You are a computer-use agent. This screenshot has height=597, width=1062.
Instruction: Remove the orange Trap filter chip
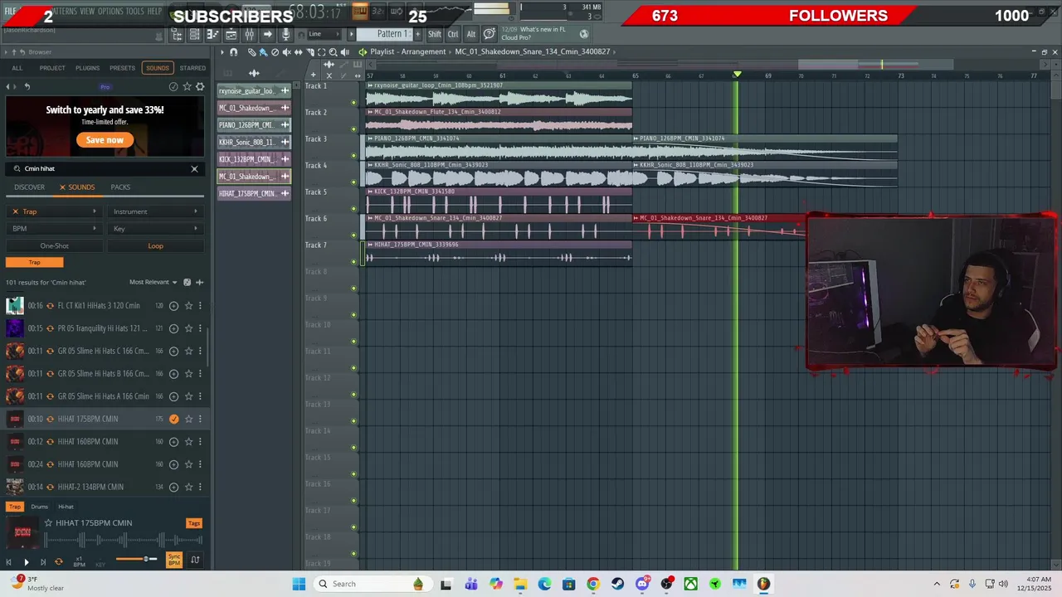click(34, 262)
